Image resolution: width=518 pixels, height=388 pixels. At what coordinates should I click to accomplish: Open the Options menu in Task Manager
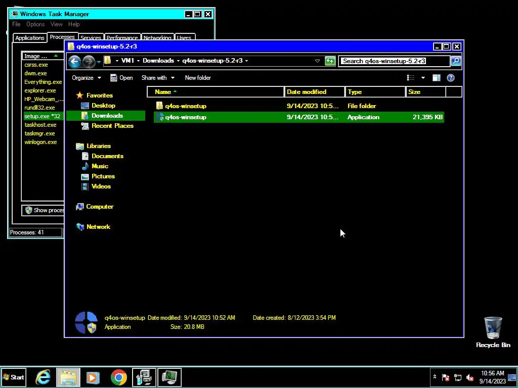(x=35, y=24)
